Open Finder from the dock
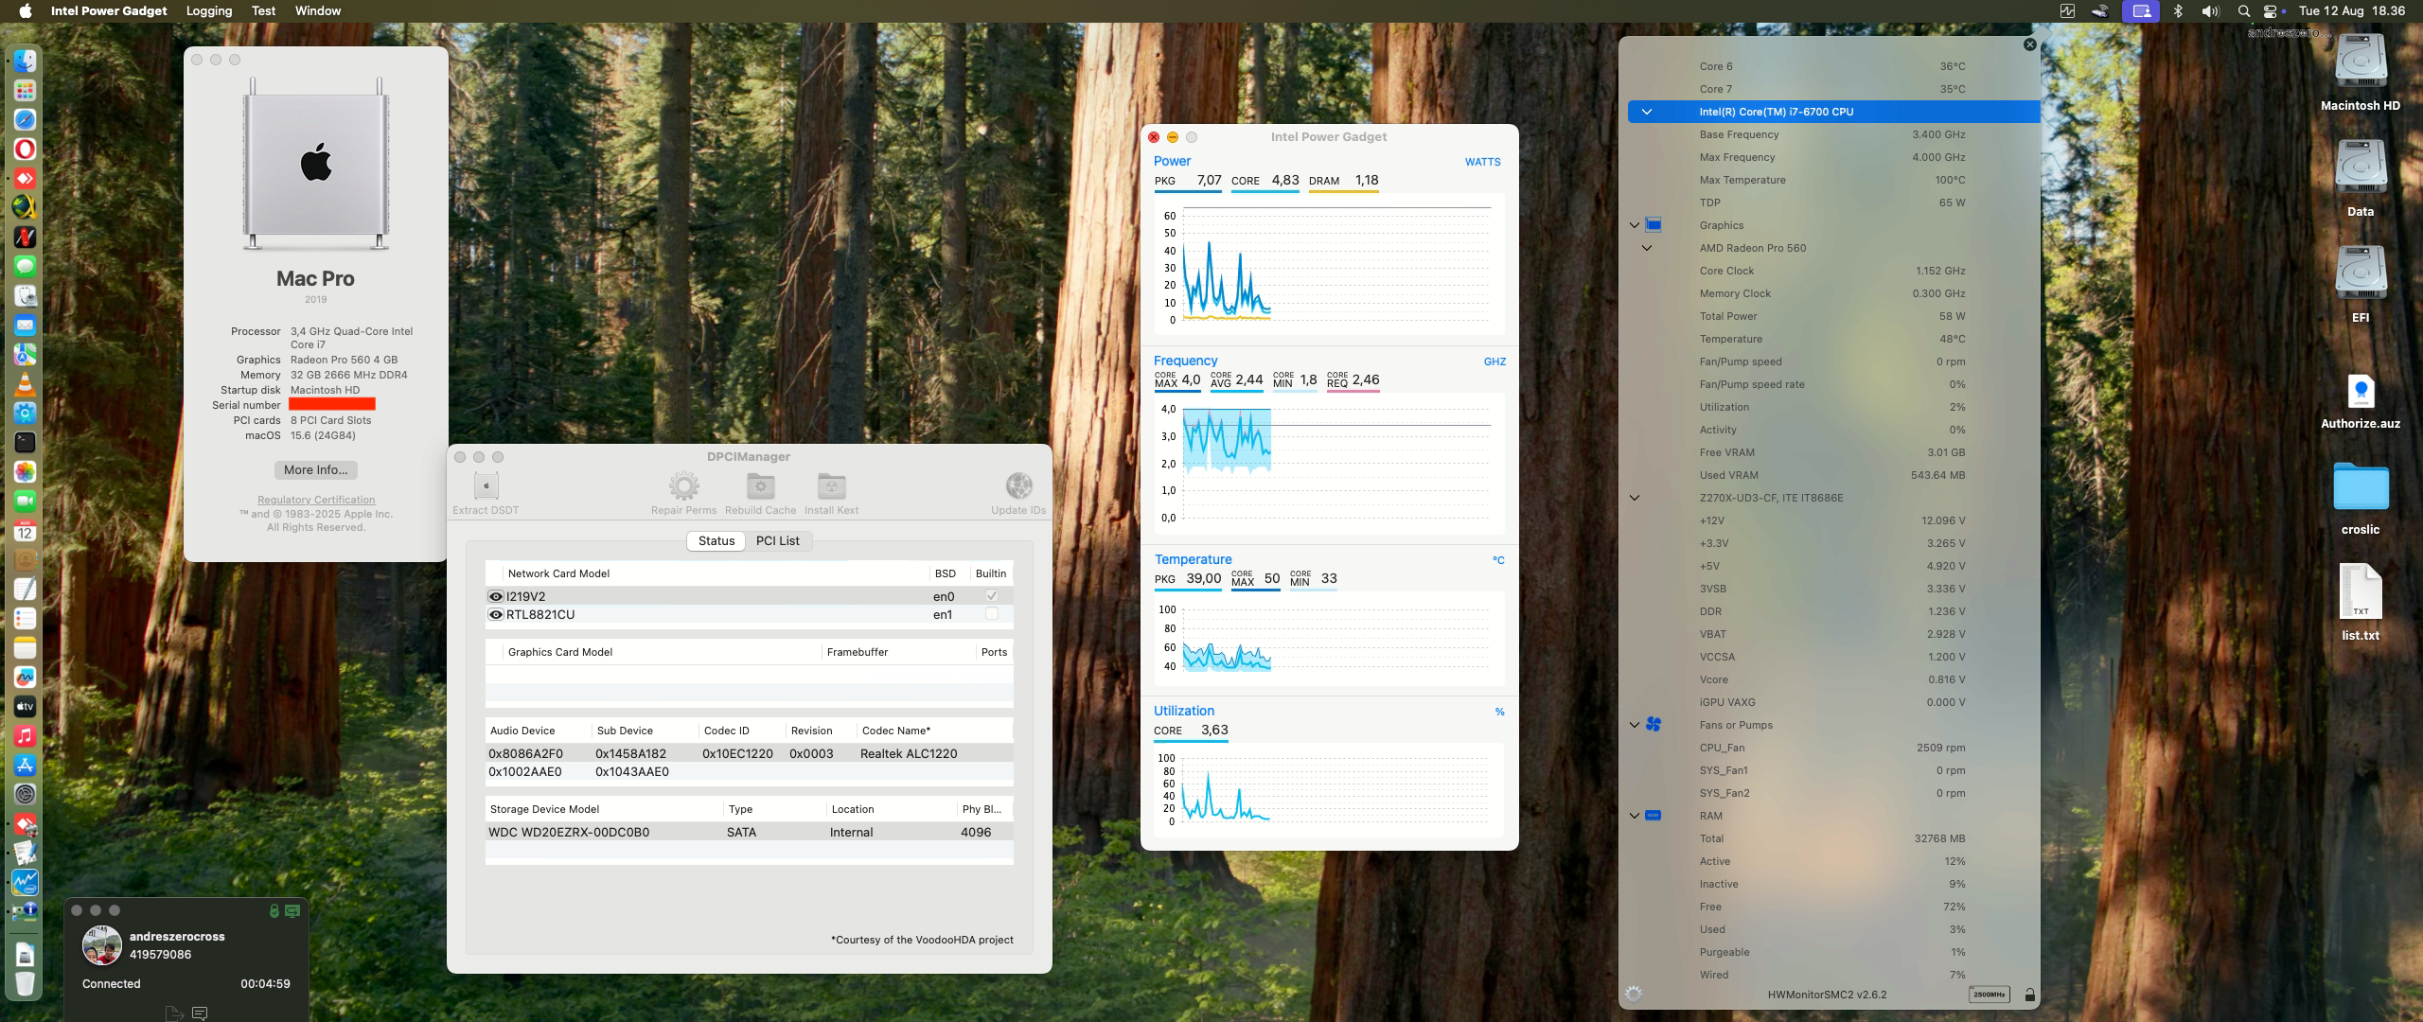Screen dimensions: 2423x1022 (25, 62)
